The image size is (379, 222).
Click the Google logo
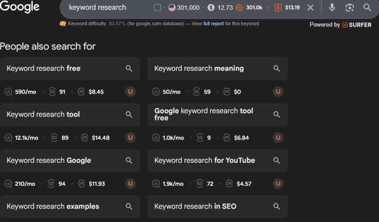point(19,6)
